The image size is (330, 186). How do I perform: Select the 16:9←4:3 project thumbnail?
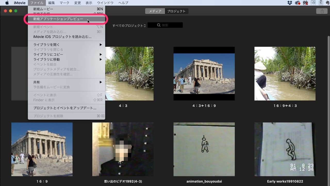pyautogui.click(x=285, y=74)
